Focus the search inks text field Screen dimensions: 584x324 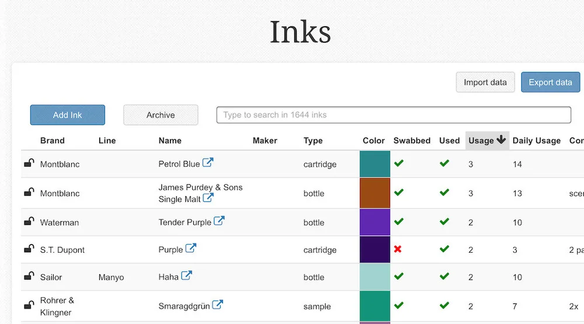pyautogui.click(x=394, y=114)
